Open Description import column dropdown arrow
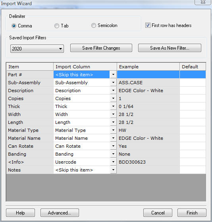212x222 pixels. click(113, 90)
